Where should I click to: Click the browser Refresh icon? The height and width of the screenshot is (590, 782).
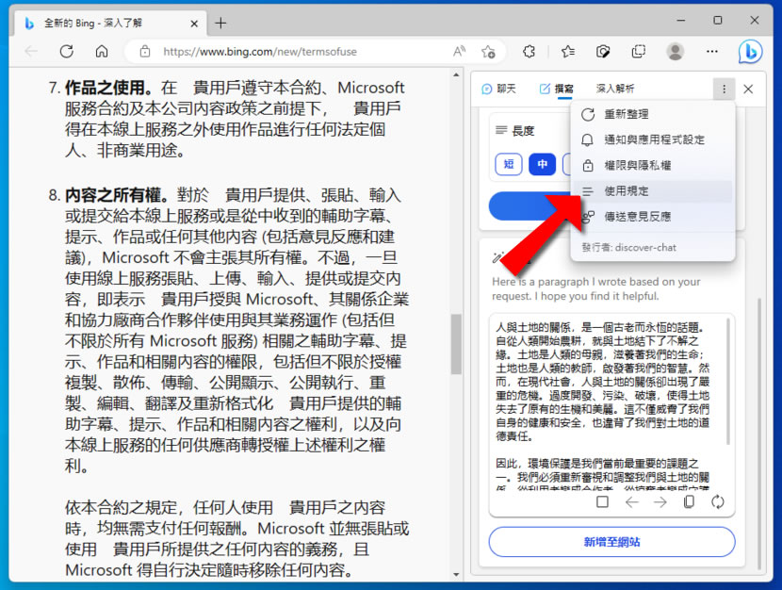[66, 52]
